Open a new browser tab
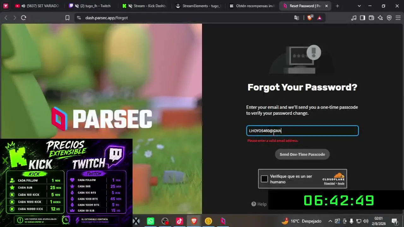The image size is (404, 227). (337, 6)
